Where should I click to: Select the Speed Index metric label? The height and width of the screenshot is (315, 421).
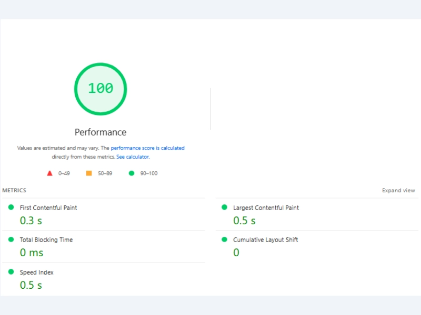pyautogui.click(x=37, y=272)
